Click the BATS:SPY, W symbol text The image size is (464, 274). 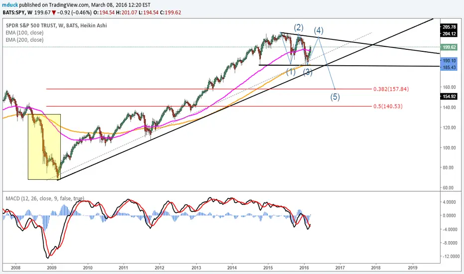[18, 12]
